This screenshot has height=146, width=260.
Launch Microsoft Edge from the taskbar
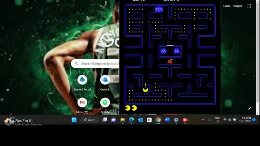pyautogui.click(x=131, y=120)
